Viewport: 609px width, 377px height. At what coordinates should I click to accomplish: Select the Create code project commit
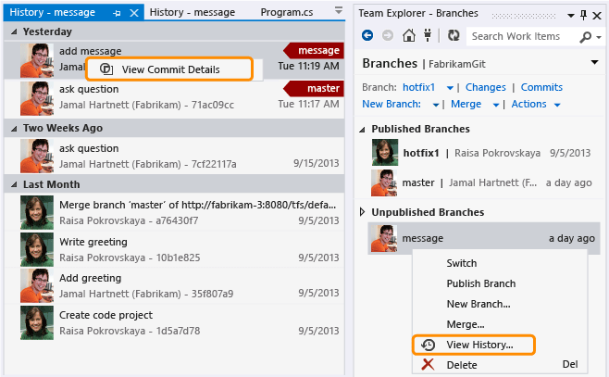[174, 323]
